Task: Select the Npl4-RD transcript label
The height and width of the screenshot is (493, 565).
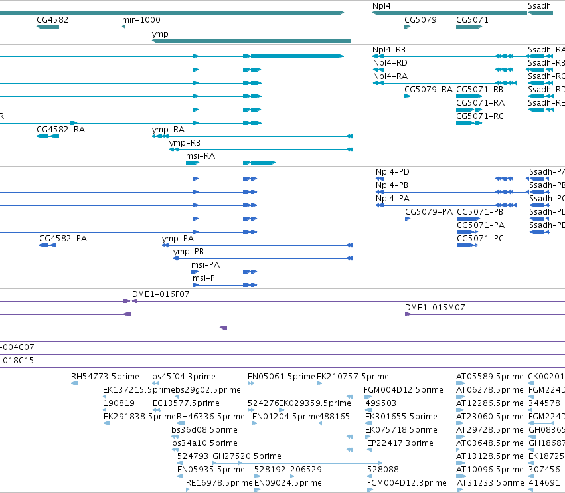Action: (390, 63)
